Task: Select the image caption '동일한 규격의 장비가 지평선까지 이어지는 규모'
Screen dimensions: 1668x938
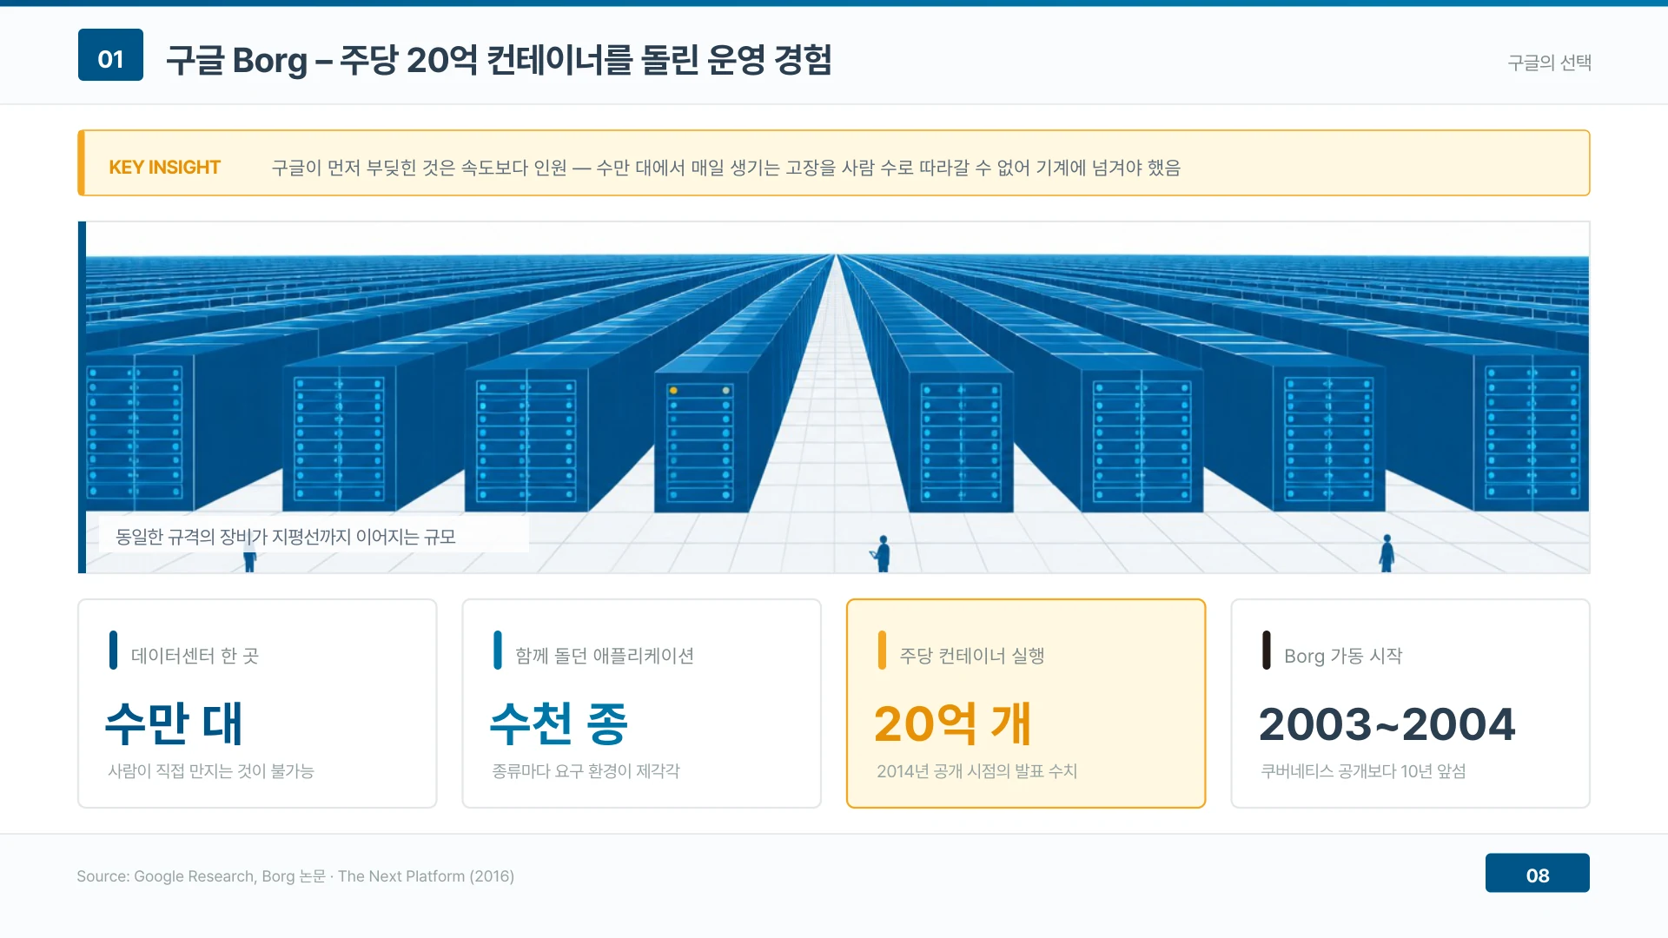Action: (x=286, y=537)
